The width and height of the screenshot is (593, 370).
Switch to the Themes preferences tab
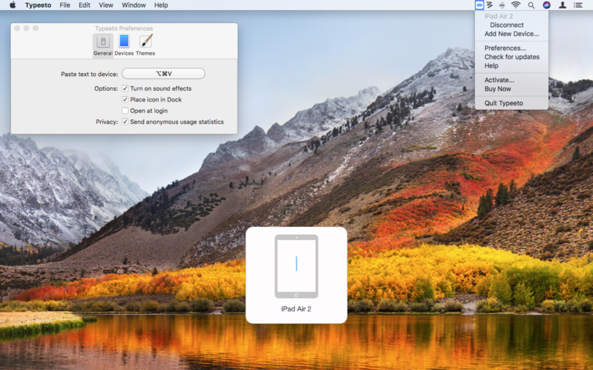[146, 45]
